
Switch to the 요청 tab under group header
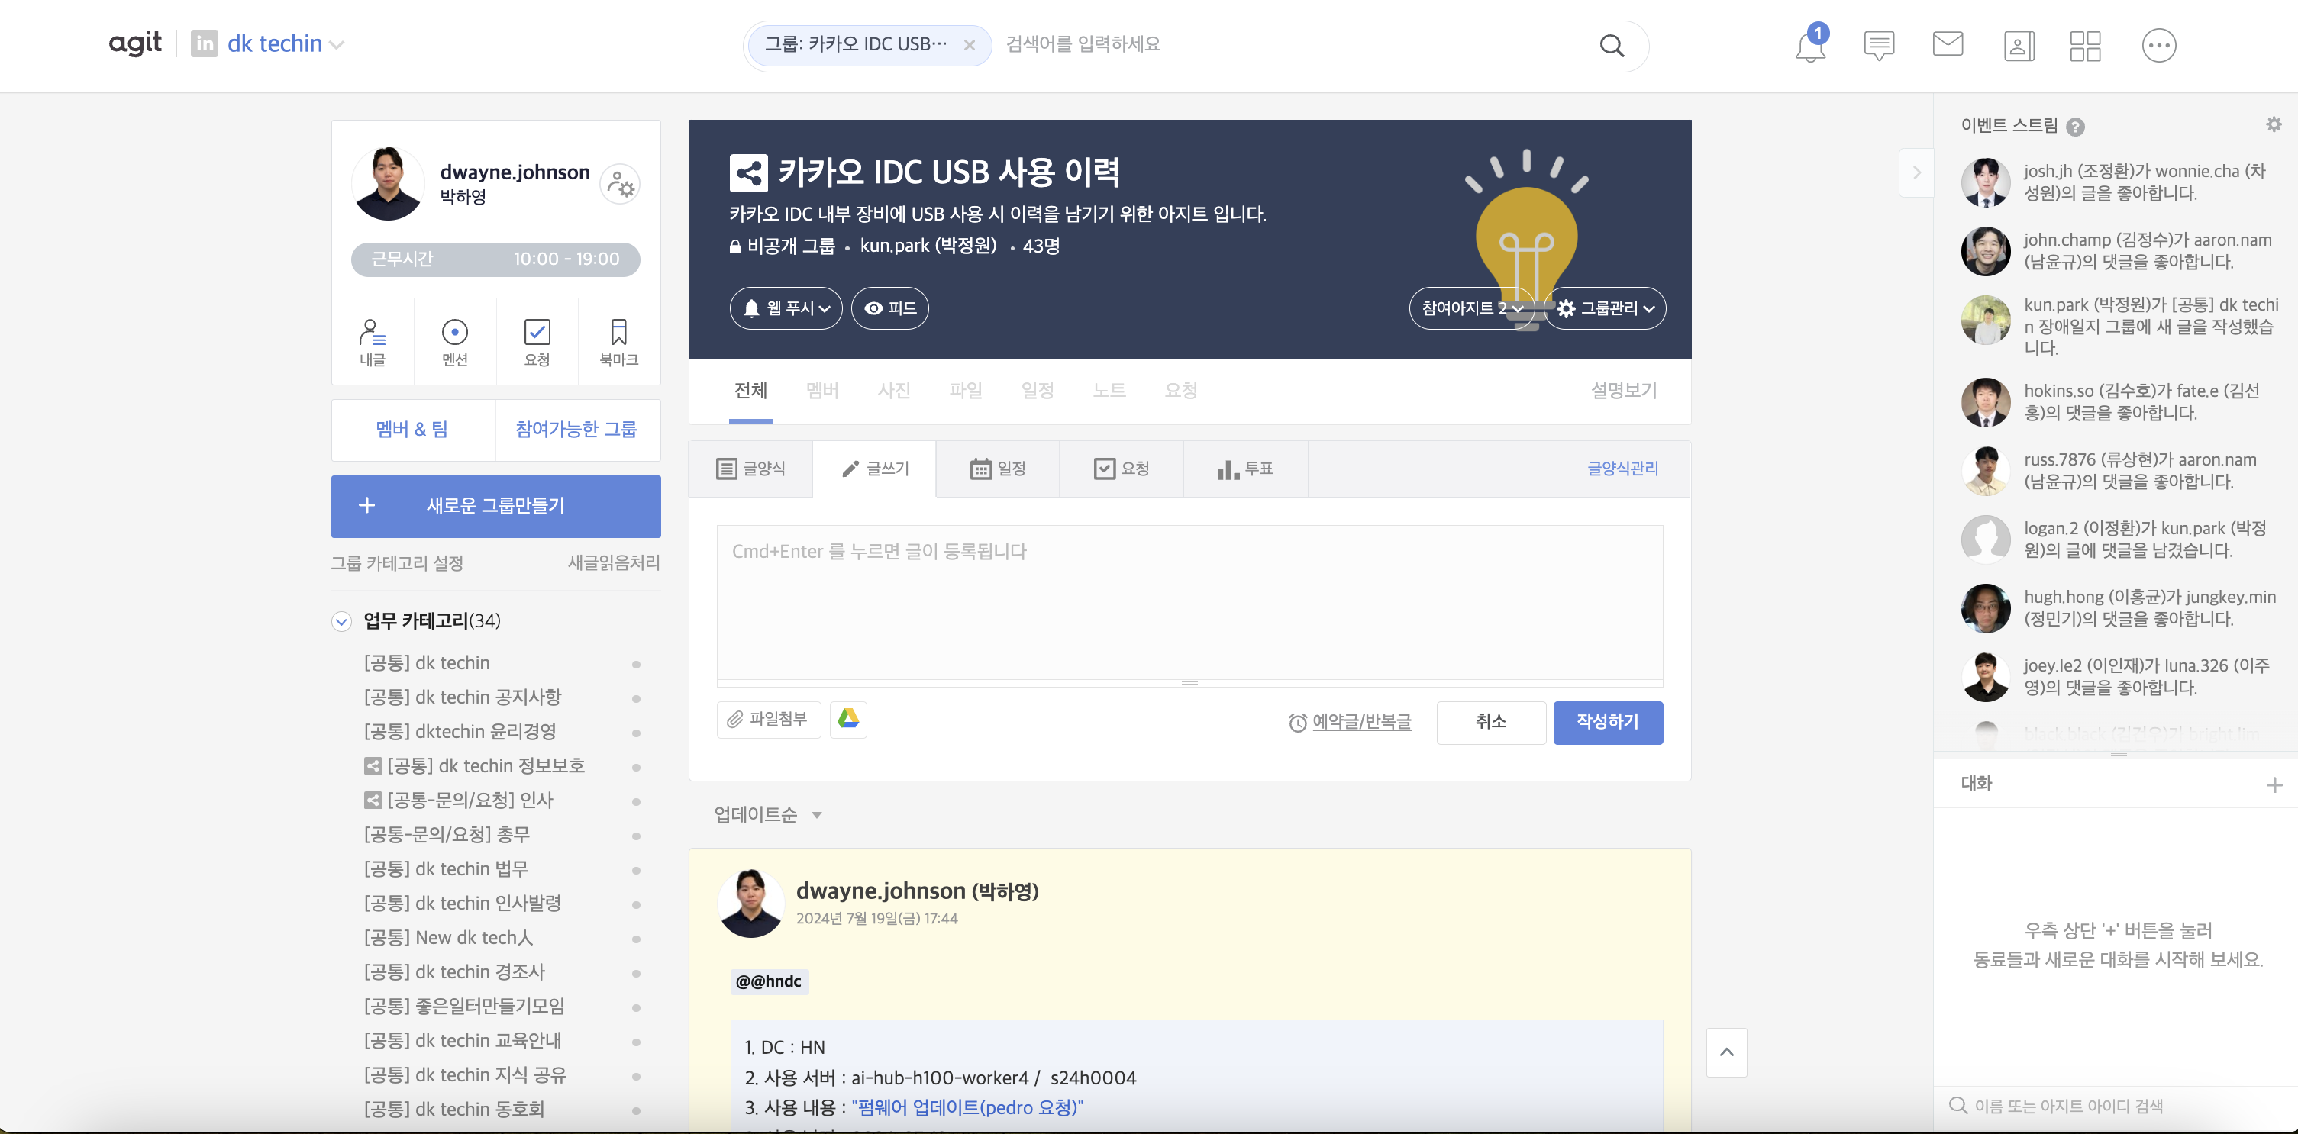pos(1181,391)
